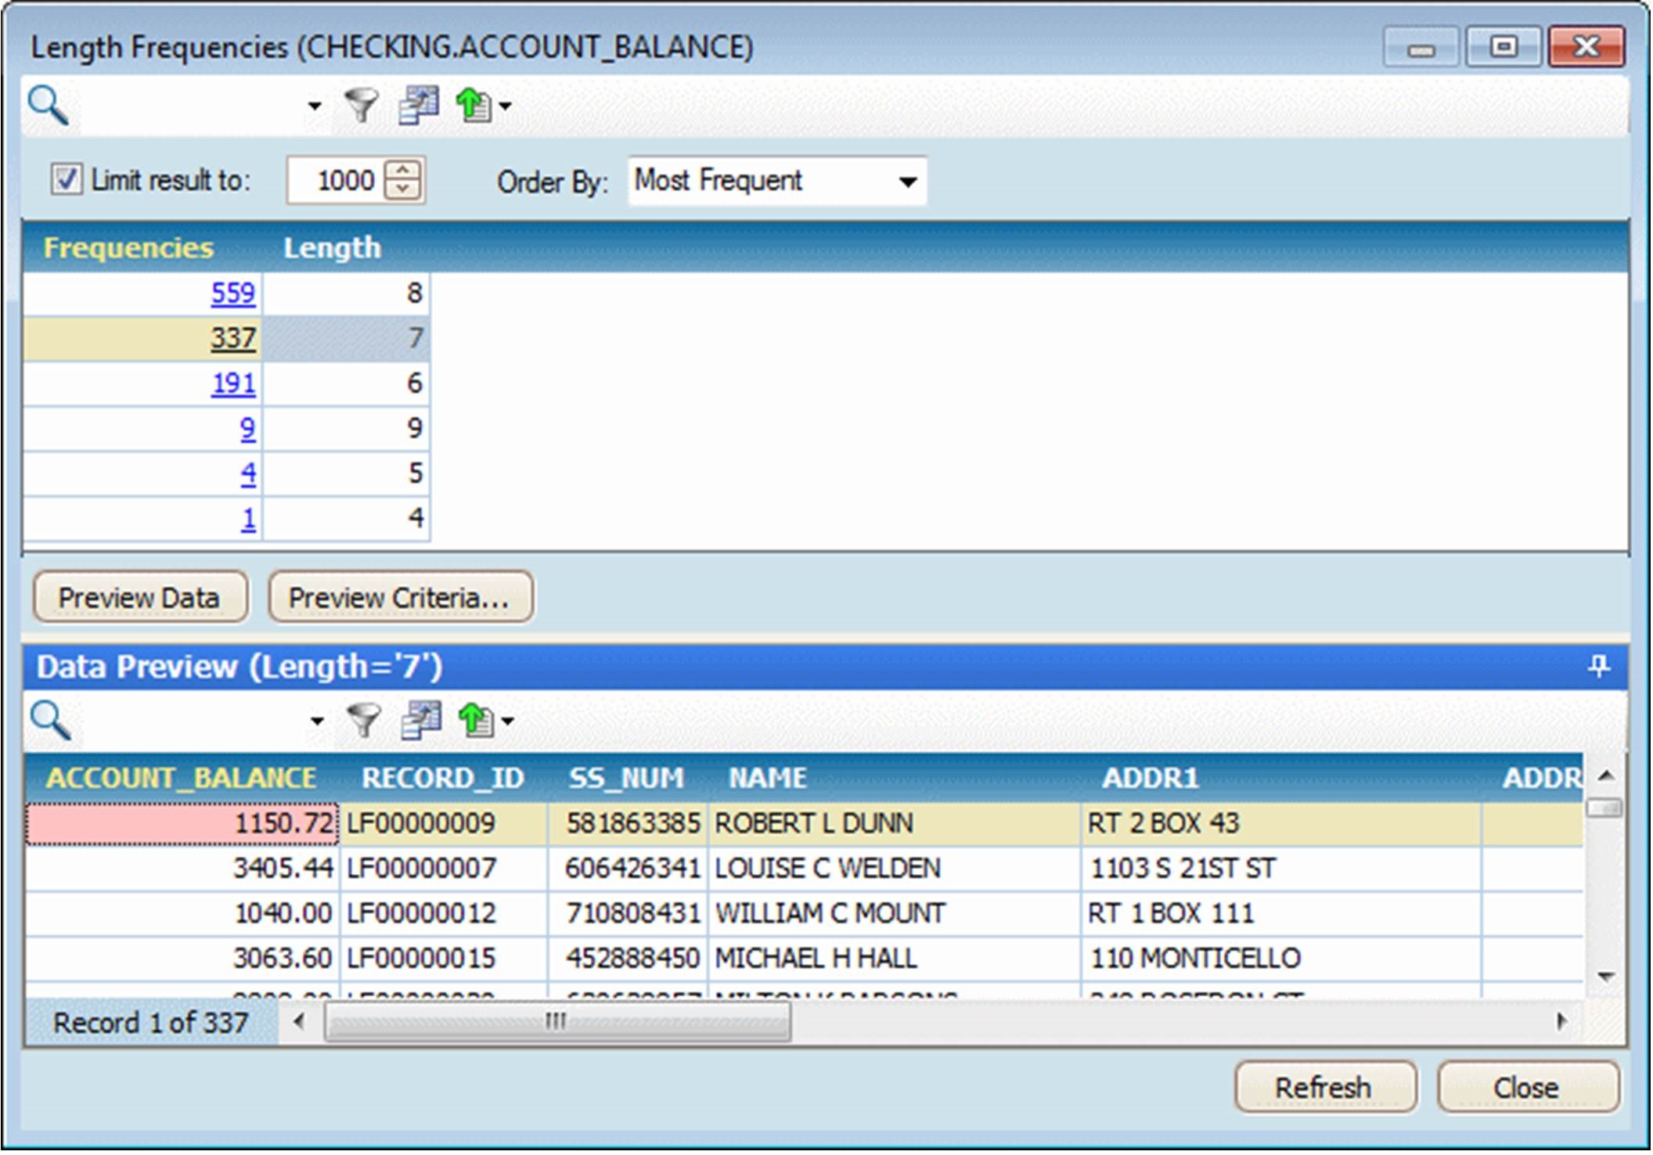Open the frequency link 4 for length 5
The image size is (1653, 1155).
tap(248, 473)
